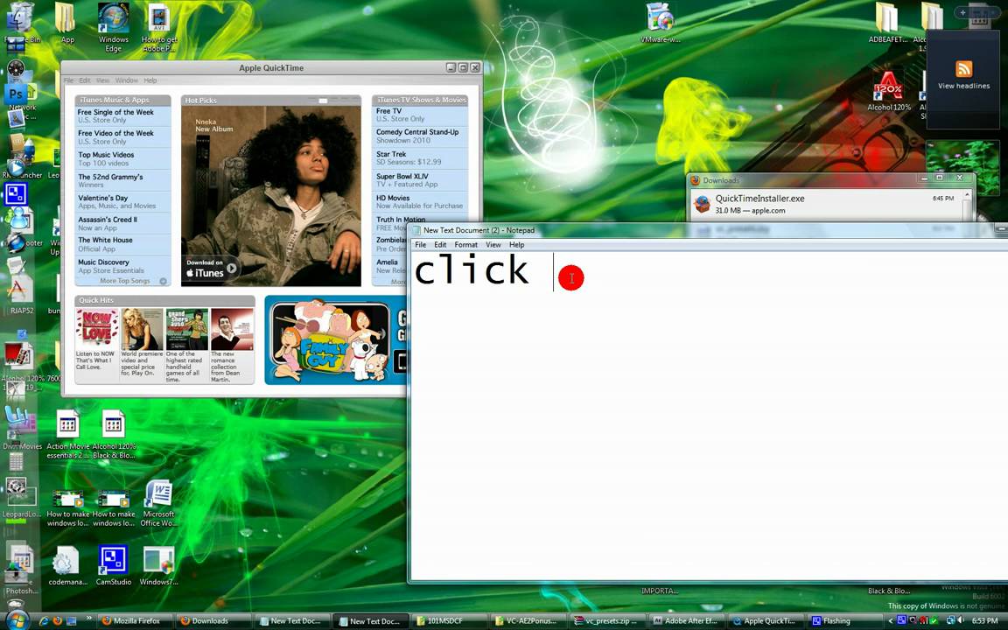Launch Internet Explorer from quick launch
Viewport: 1008px width, 630px height.
44,621
